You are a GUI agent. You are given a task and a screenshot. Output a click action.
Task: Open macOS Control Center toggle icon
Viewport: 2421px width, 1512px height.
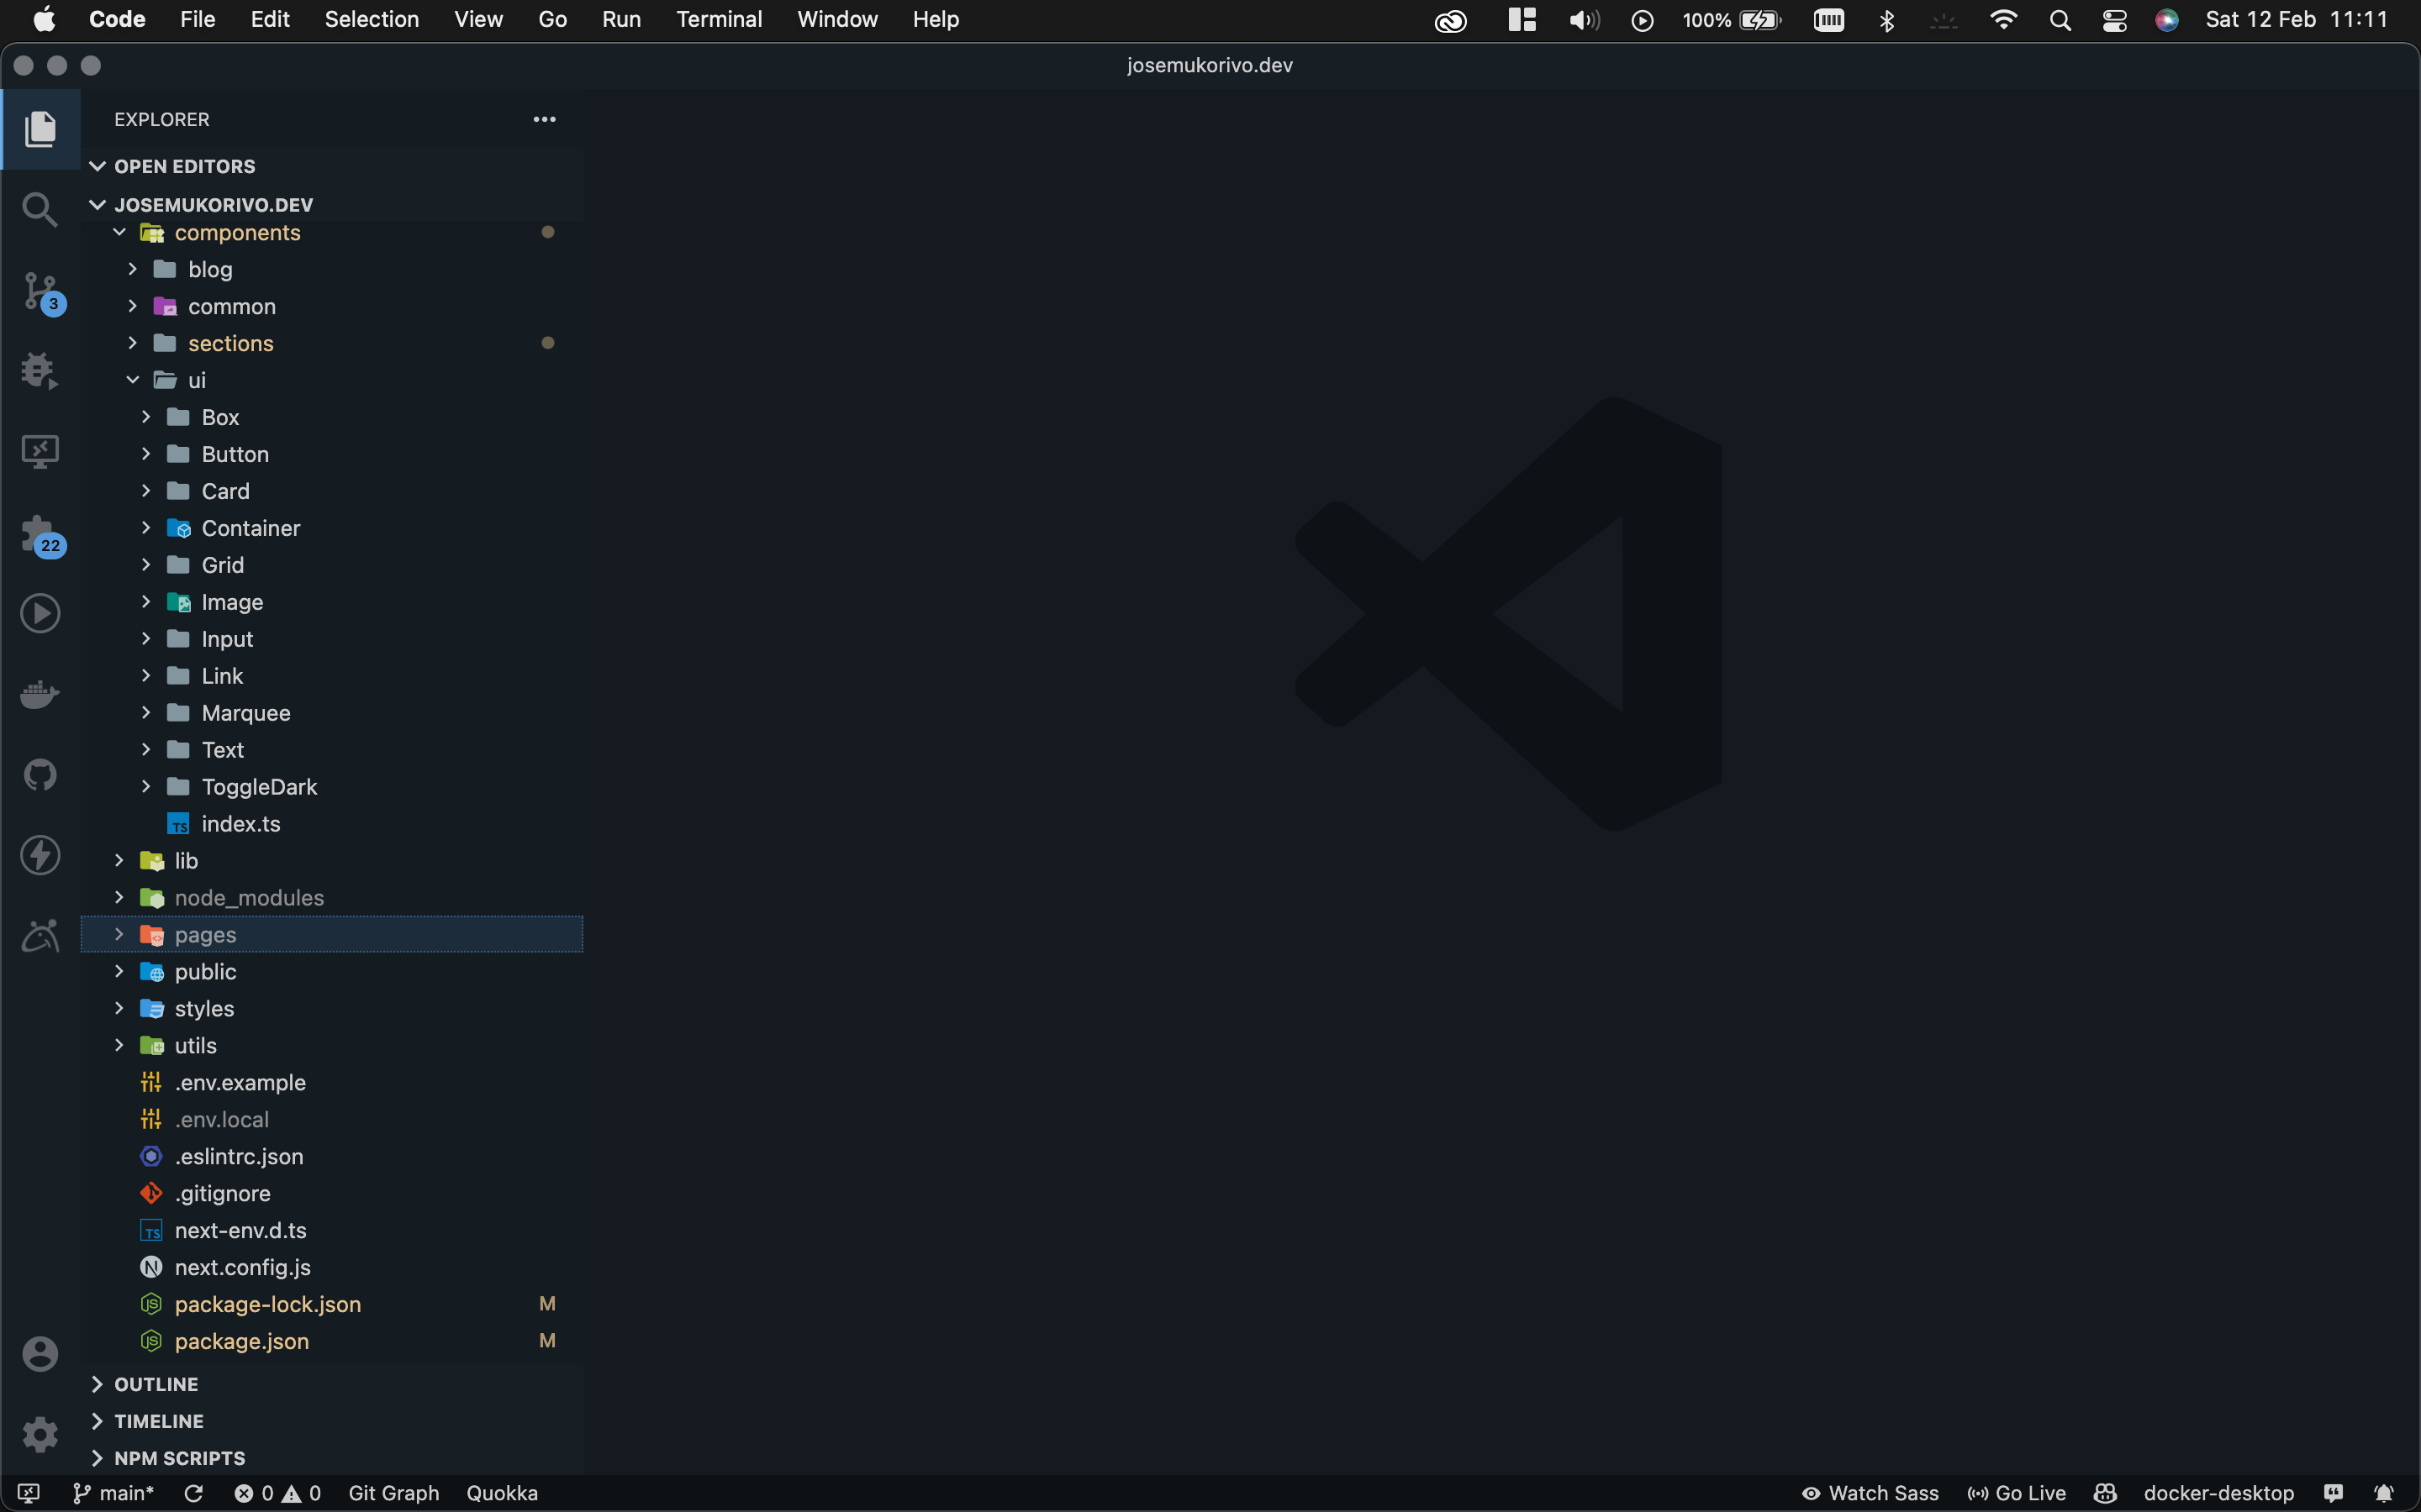(x=2114, y=20)
